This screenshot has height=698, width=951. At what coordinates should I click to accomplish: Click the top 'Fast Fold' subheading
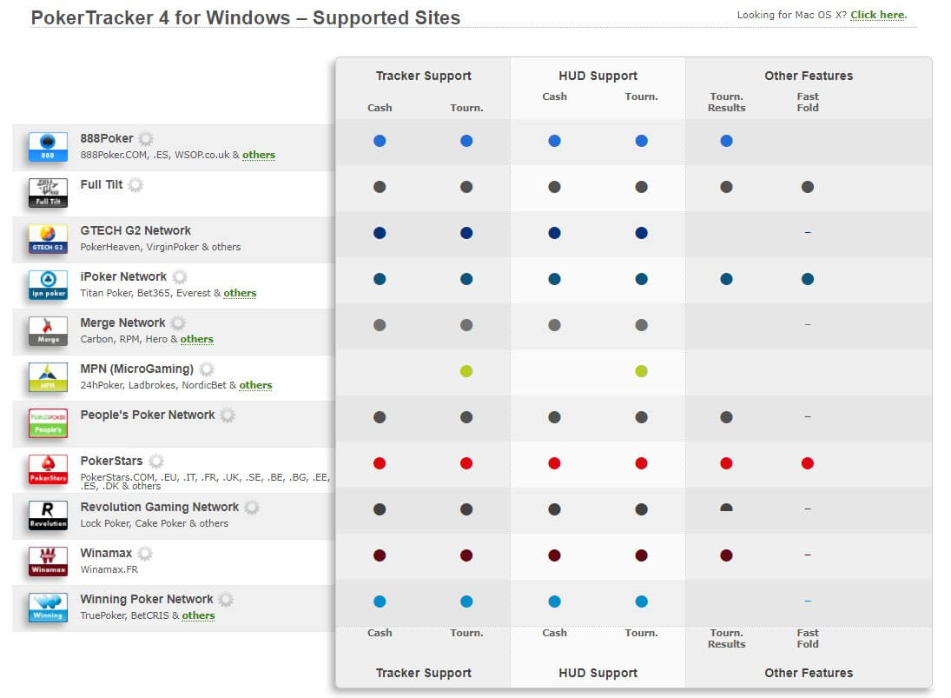(x=808, y=102)
